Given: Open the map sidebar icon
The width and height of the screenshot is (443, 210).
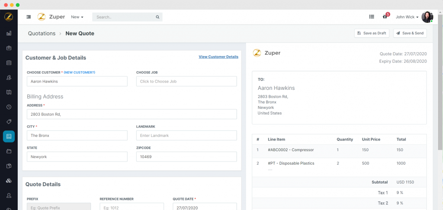Looking at the screenshot, I should coord(9,92).
